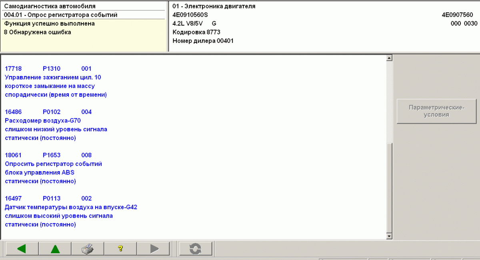Select text 'Расходомер воздуха-G70'
The image size is (480, 260).
pos(43,121)
